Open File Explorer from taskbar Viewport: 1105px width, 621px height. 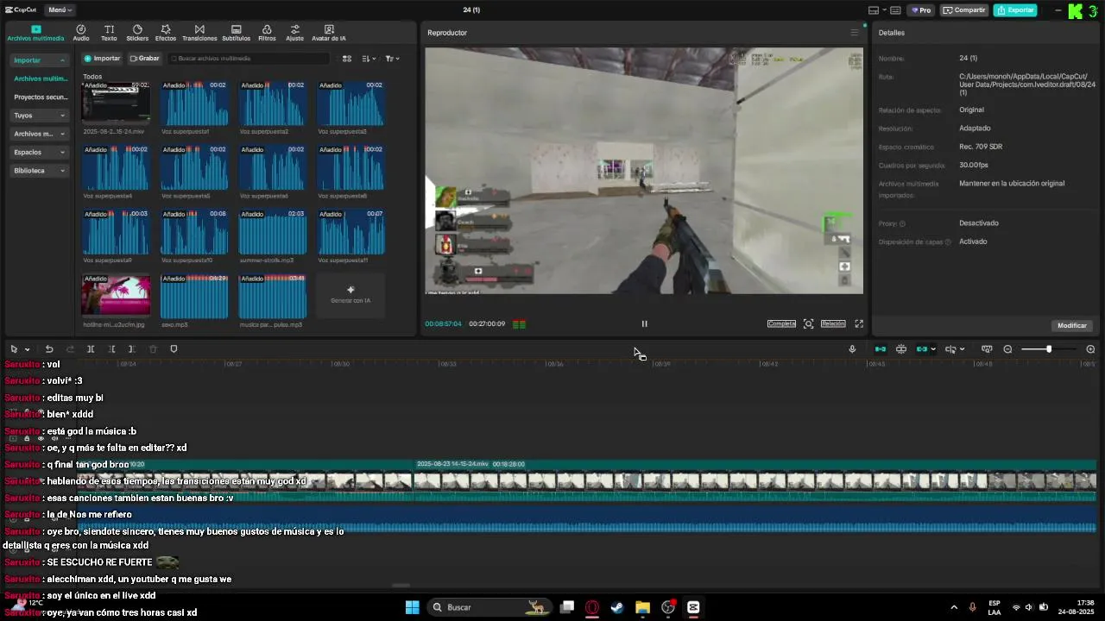642,607
